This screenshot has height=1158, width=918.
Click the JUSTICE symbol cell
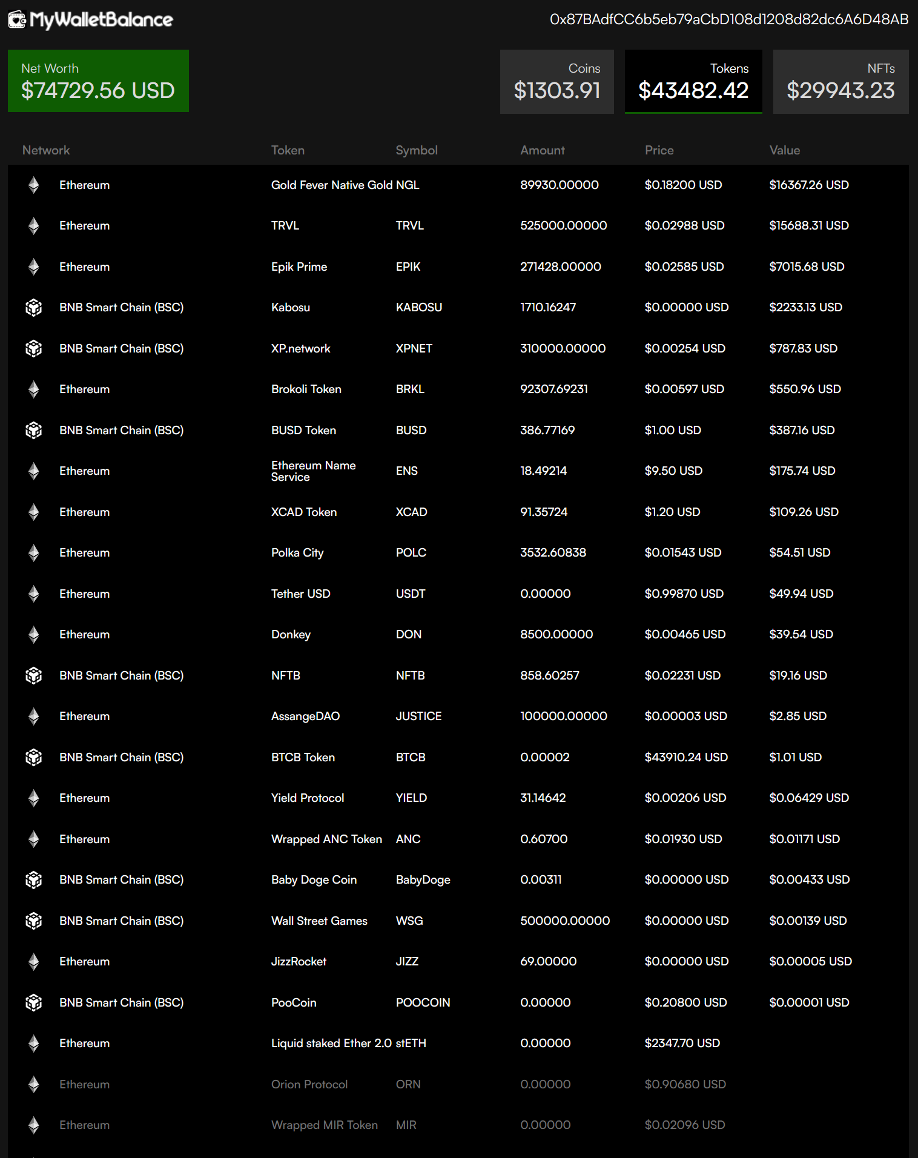click(x=419, y=716)
